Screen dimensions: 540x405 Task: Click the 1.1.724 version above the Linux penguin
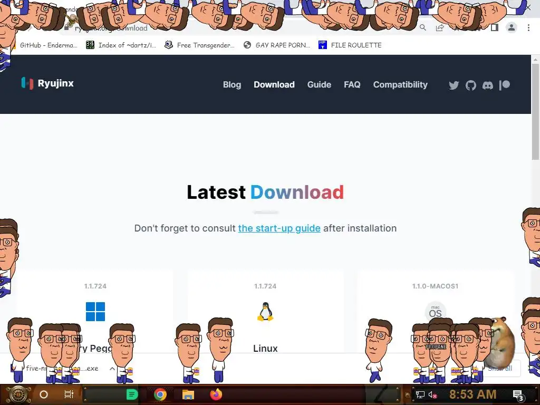click(x=265, y=286)
